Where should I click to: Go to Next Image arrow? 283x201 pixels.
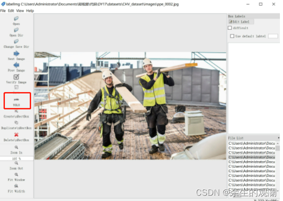(16, 54)
